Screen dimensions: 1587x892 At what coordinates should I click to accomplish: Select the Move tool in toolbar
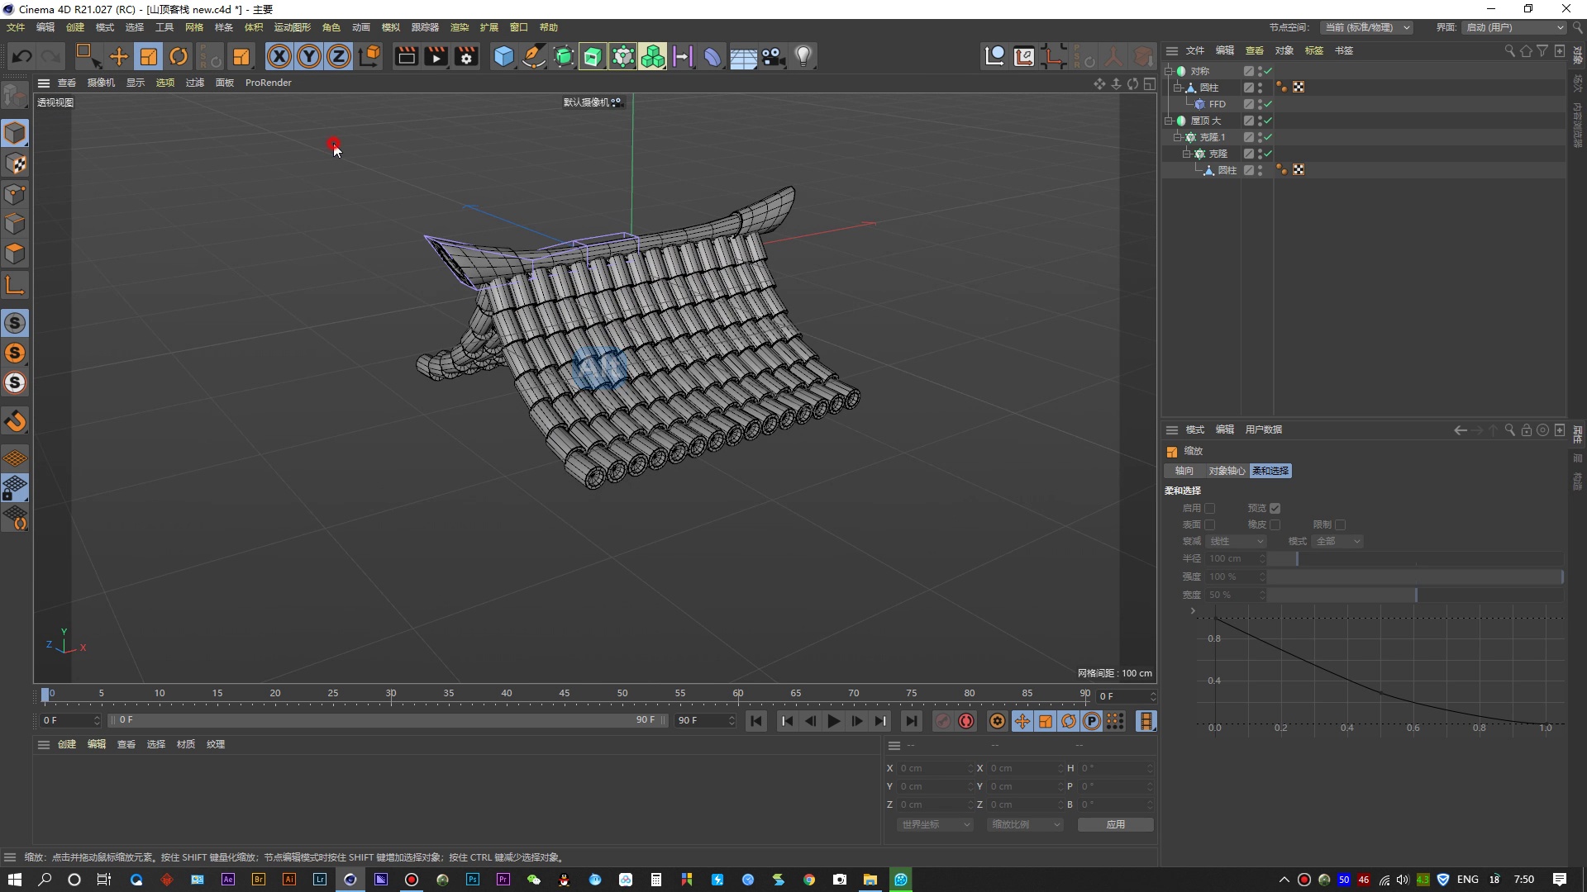tap(119, 56)
